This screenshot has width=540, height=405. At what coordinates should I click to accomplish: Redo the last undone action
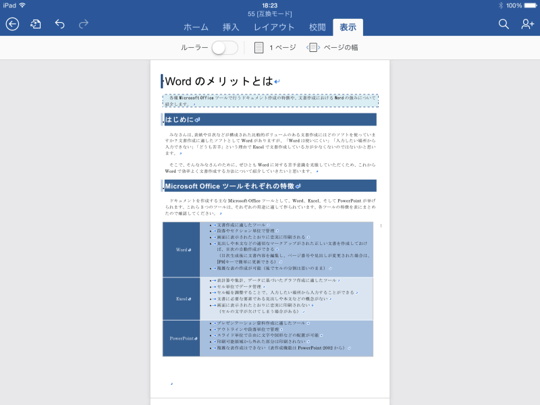(x=84, y=24)
